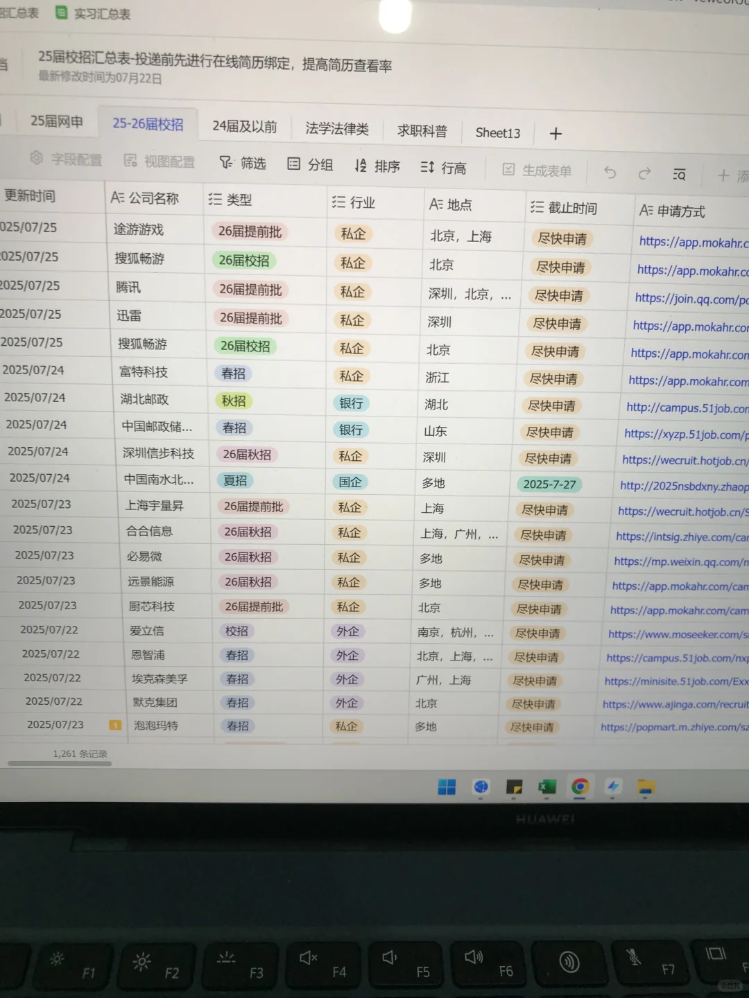Image resolution: width=749 pixels, height=998 pixels.
Task: Open 途游游戏 mokahr application link
Action: click(x=693, y=242)
